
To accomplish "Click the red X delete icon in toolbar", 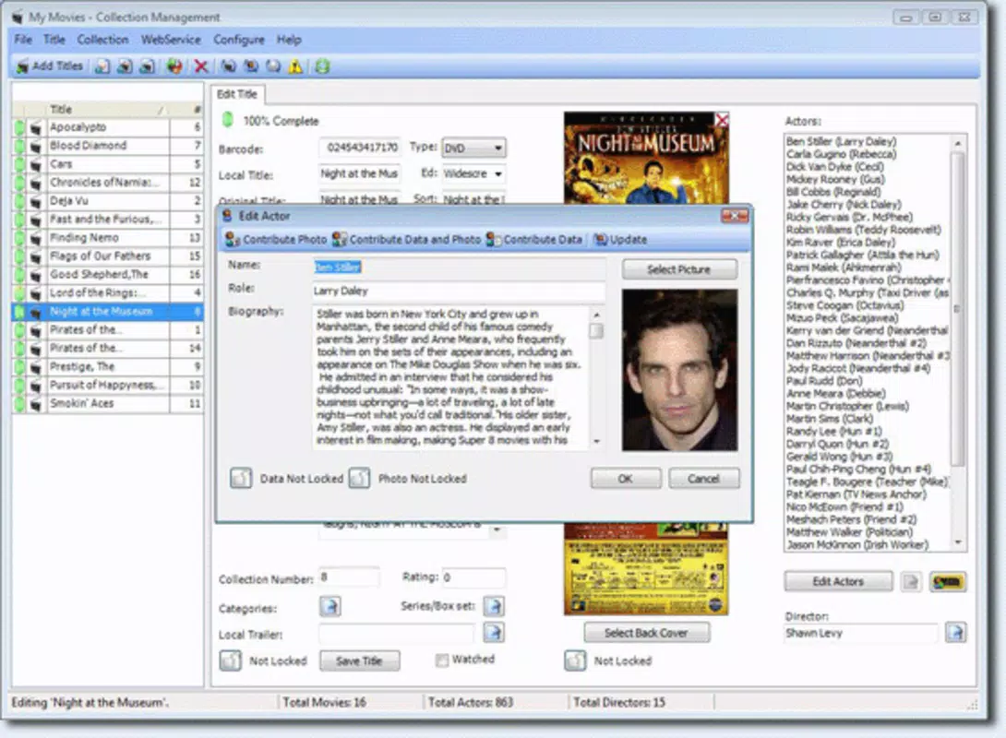I will tap(201, 66).
